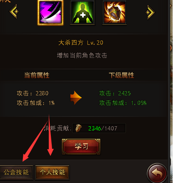Image resolution: width=173 pixels, height=183 pixels.
Task: Show next skills with right gold arrow
Action: (x=150, y=12)
